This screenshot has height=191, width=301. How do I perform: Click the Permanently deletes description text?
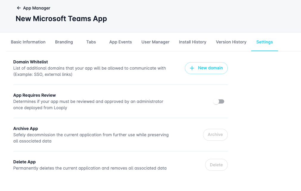pyautogui.click(x=90, y=168)
